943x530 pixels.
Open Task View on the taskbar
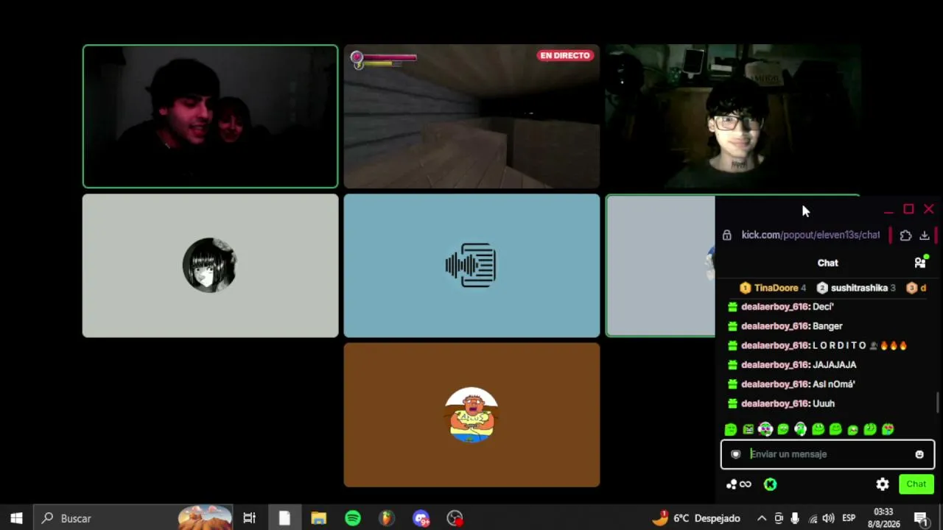[249, 518]
